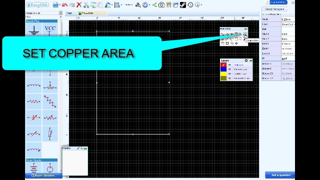Viewport: 320px width, 180px height.
Task: Collapse the Power Supply section header
Action: pyautogui.click(x=41, y=160)
